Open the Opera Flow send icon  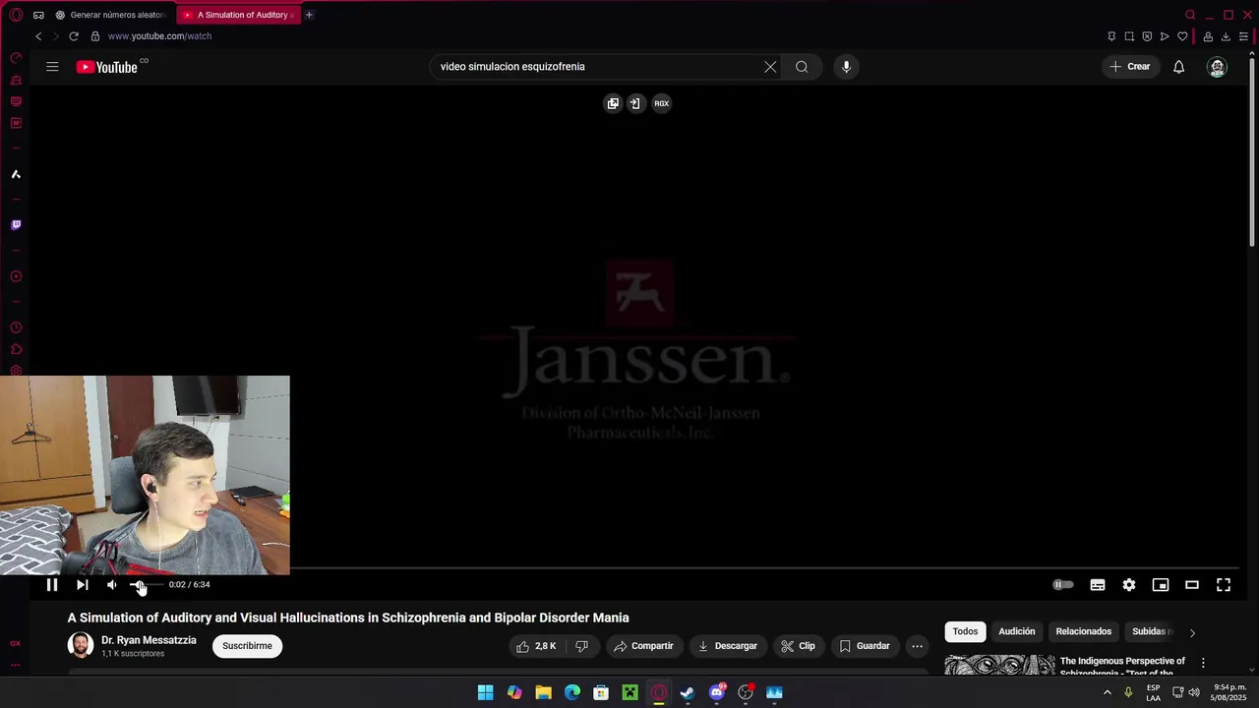tap(1165, 36)
